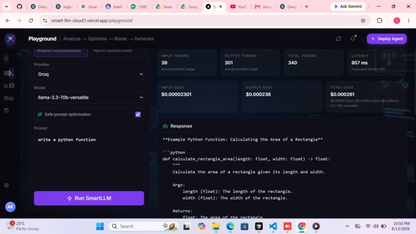This screenshot has height=234, width=416.
Task: Open the Provider dropdown showing Groq
Action: pos(89,74)
